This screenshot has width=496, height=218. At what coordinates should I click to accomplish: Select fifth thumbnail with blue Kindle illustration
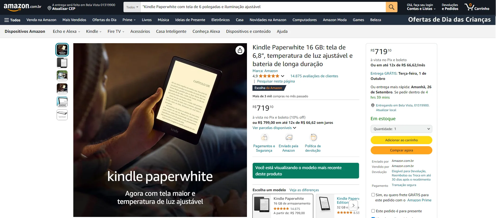coord(62,102)
